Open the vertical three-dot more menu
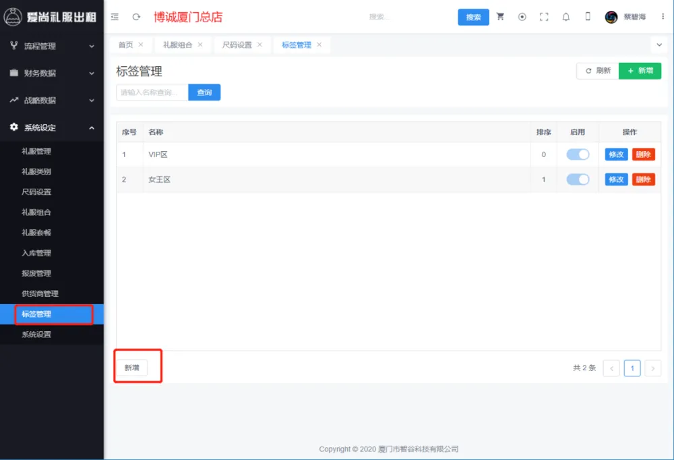Screen dimensions: 674x460 pos(663,17)
